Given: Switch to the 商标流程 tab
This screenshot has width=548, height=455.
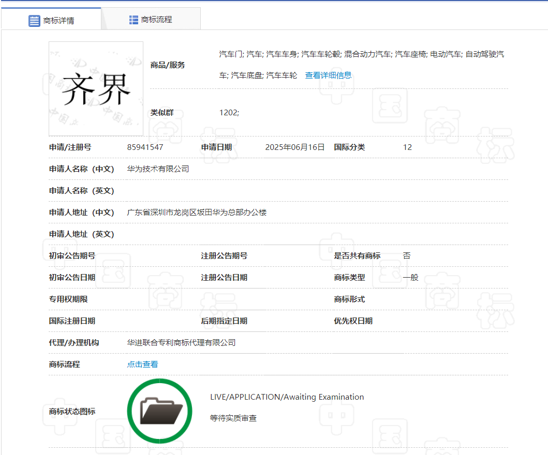Looking at the screenshot, I should coord(151,20).
